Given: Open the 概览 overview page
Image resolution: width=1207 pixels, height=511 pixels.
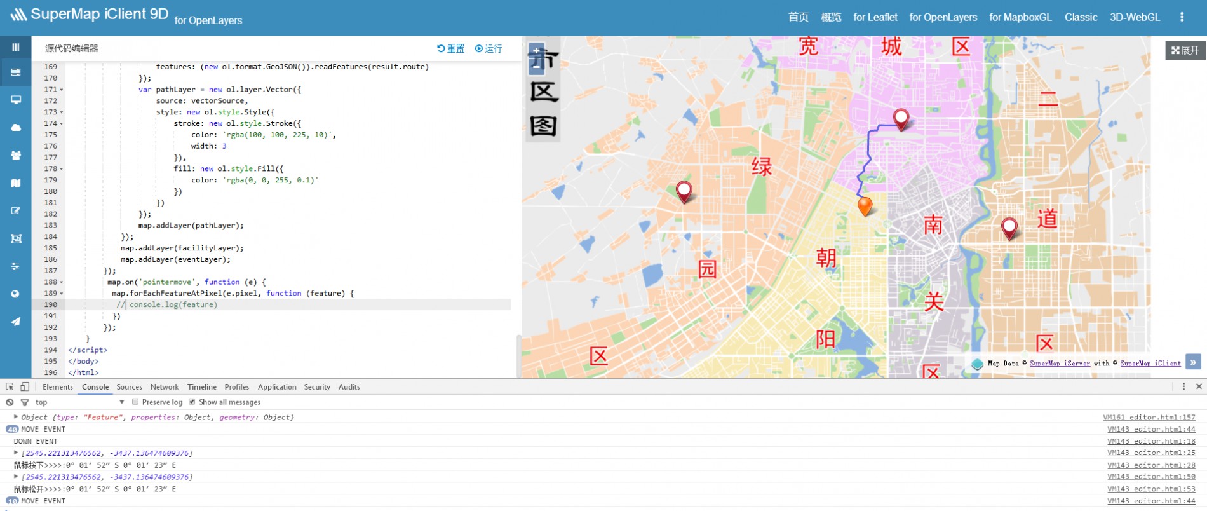Looking at the screenshot, I should coord(831,17).
